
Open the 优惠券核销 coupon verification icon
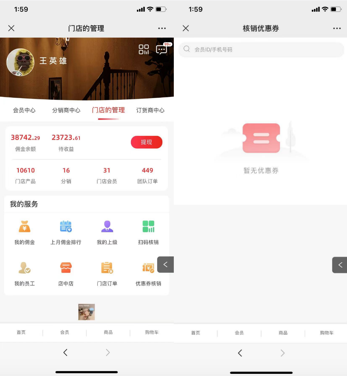(x=148, y=272)
